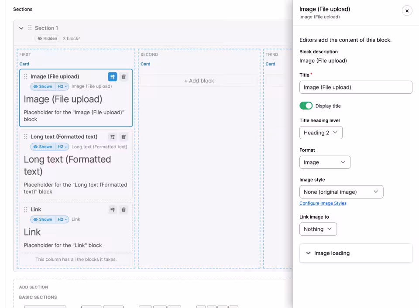
Task: Delete the Link block
Action: (x=124, y=210)
